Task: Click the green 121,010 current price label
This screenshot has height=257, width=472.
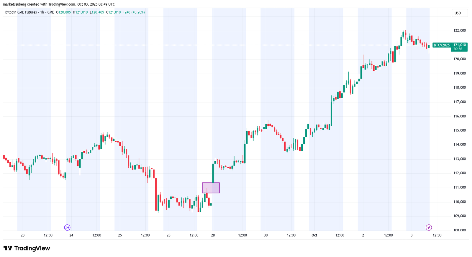Action: pos(459,45)
